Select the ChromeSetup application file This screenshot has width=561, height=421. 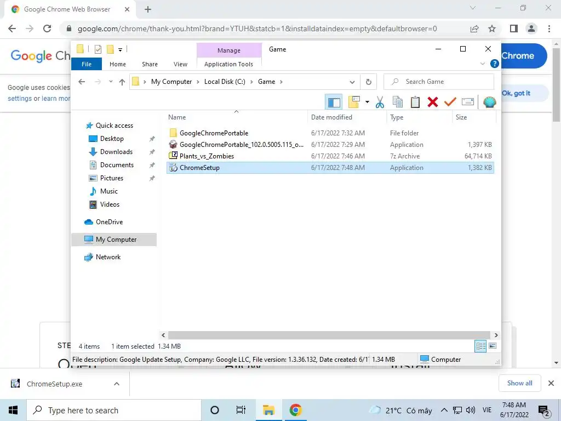tap(330, 168)
